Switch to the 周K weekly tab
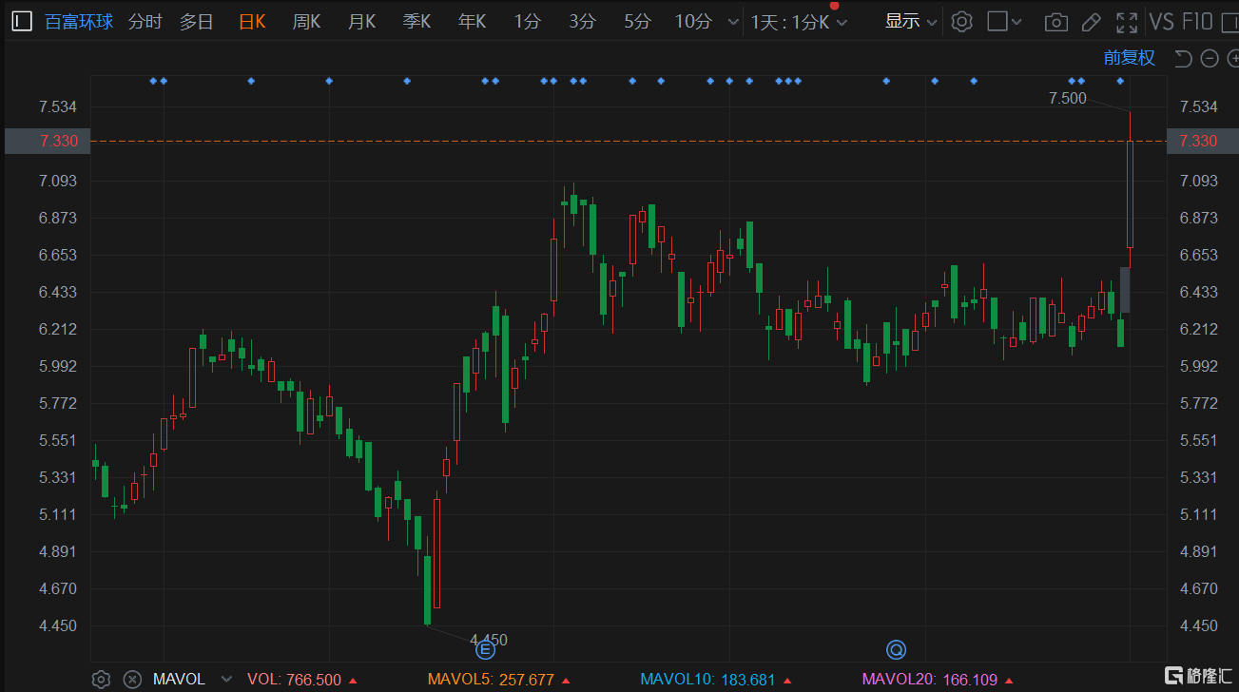Image resolution: width=1239 pixels, height=692 pixels. [x=306, y=22]
